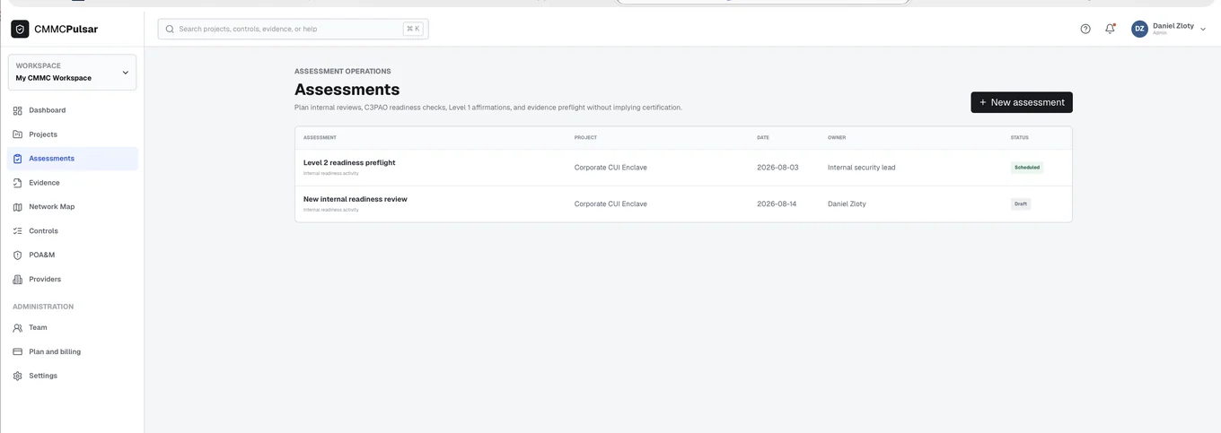Click the DATE column header

[763, 138]
